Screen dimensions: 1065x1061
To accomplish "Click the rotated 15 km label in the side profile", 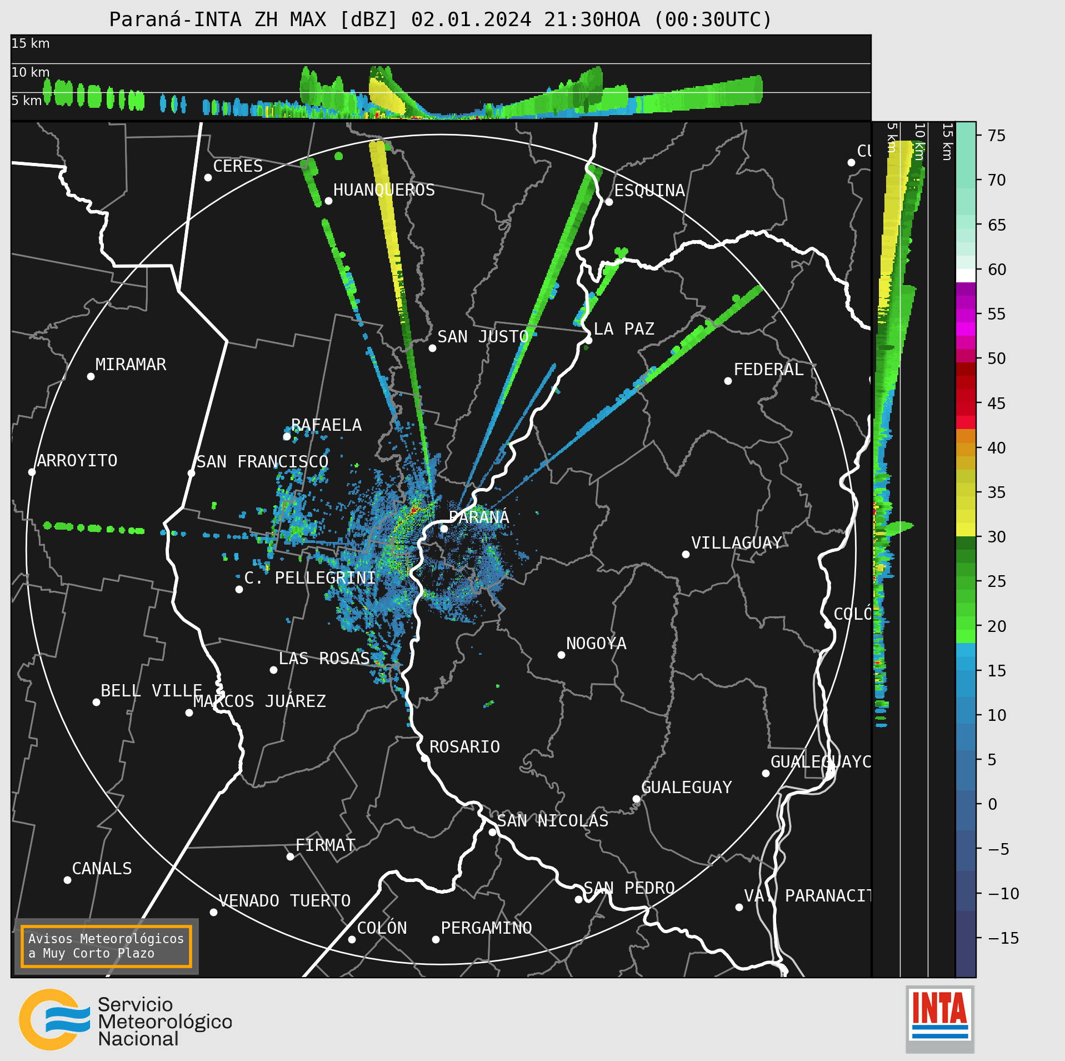I will click(947, 142).
